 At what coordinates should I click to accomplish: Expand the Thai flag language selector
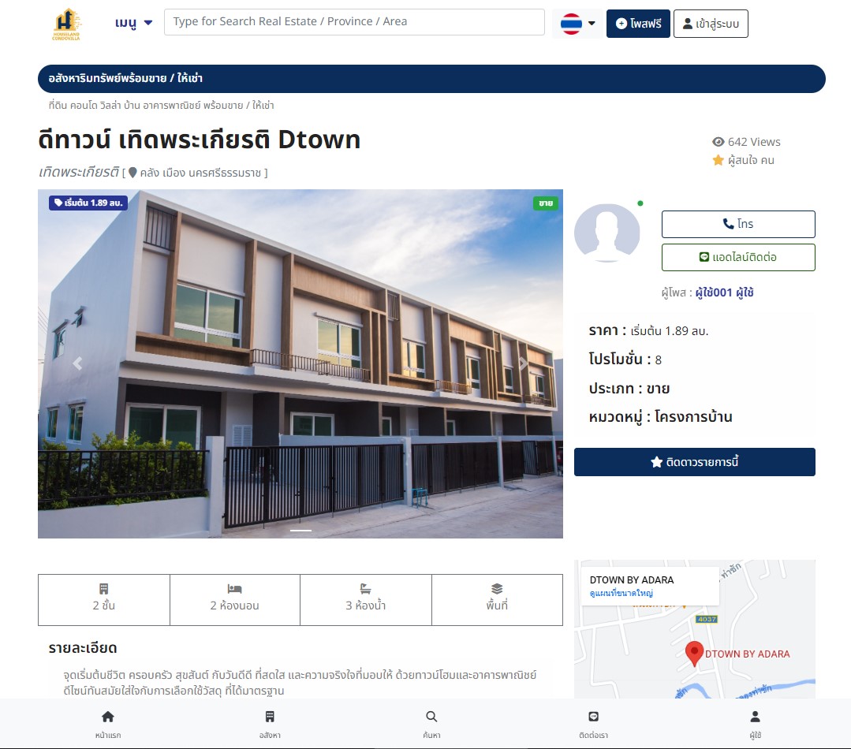578,24
